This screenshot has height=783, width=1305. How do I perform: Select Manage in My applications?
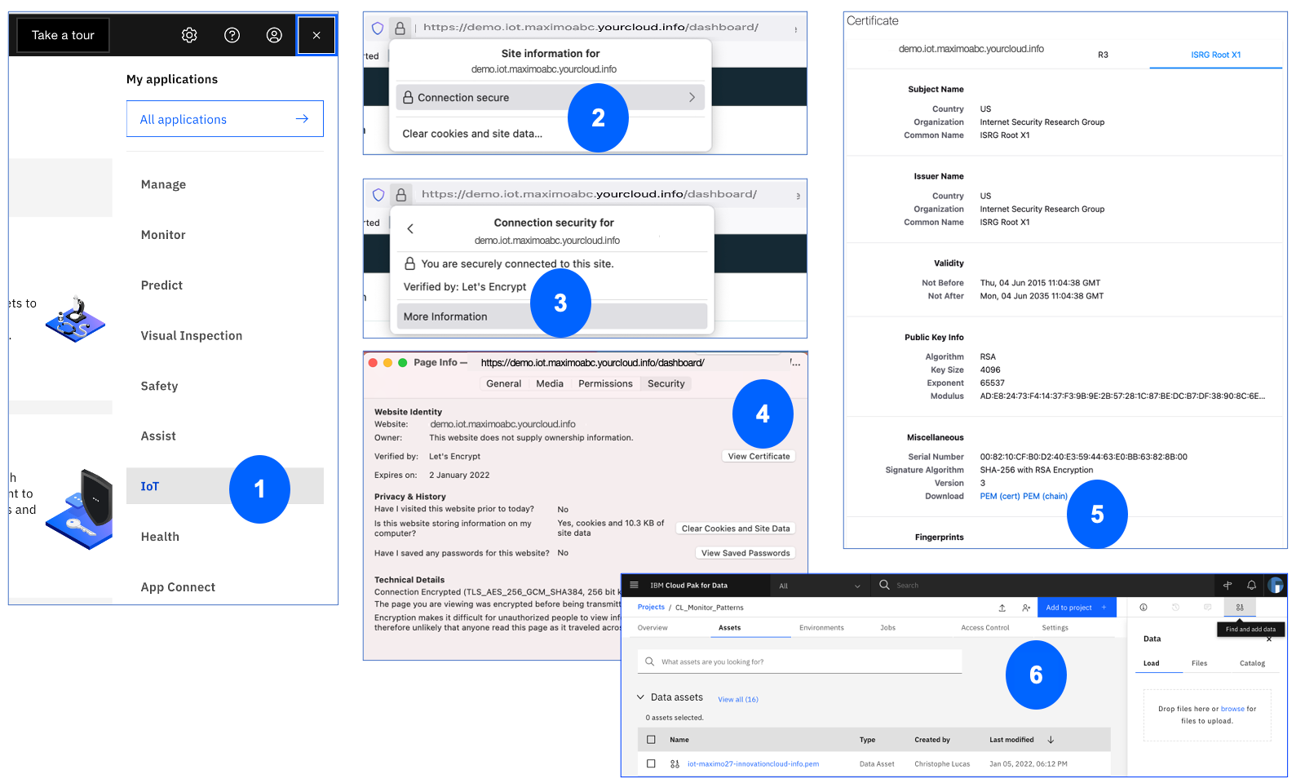[x=163, y=184]
